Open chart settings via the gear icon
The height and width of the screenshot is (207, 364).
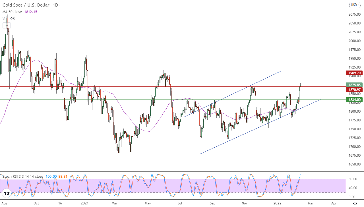(355, 203)
